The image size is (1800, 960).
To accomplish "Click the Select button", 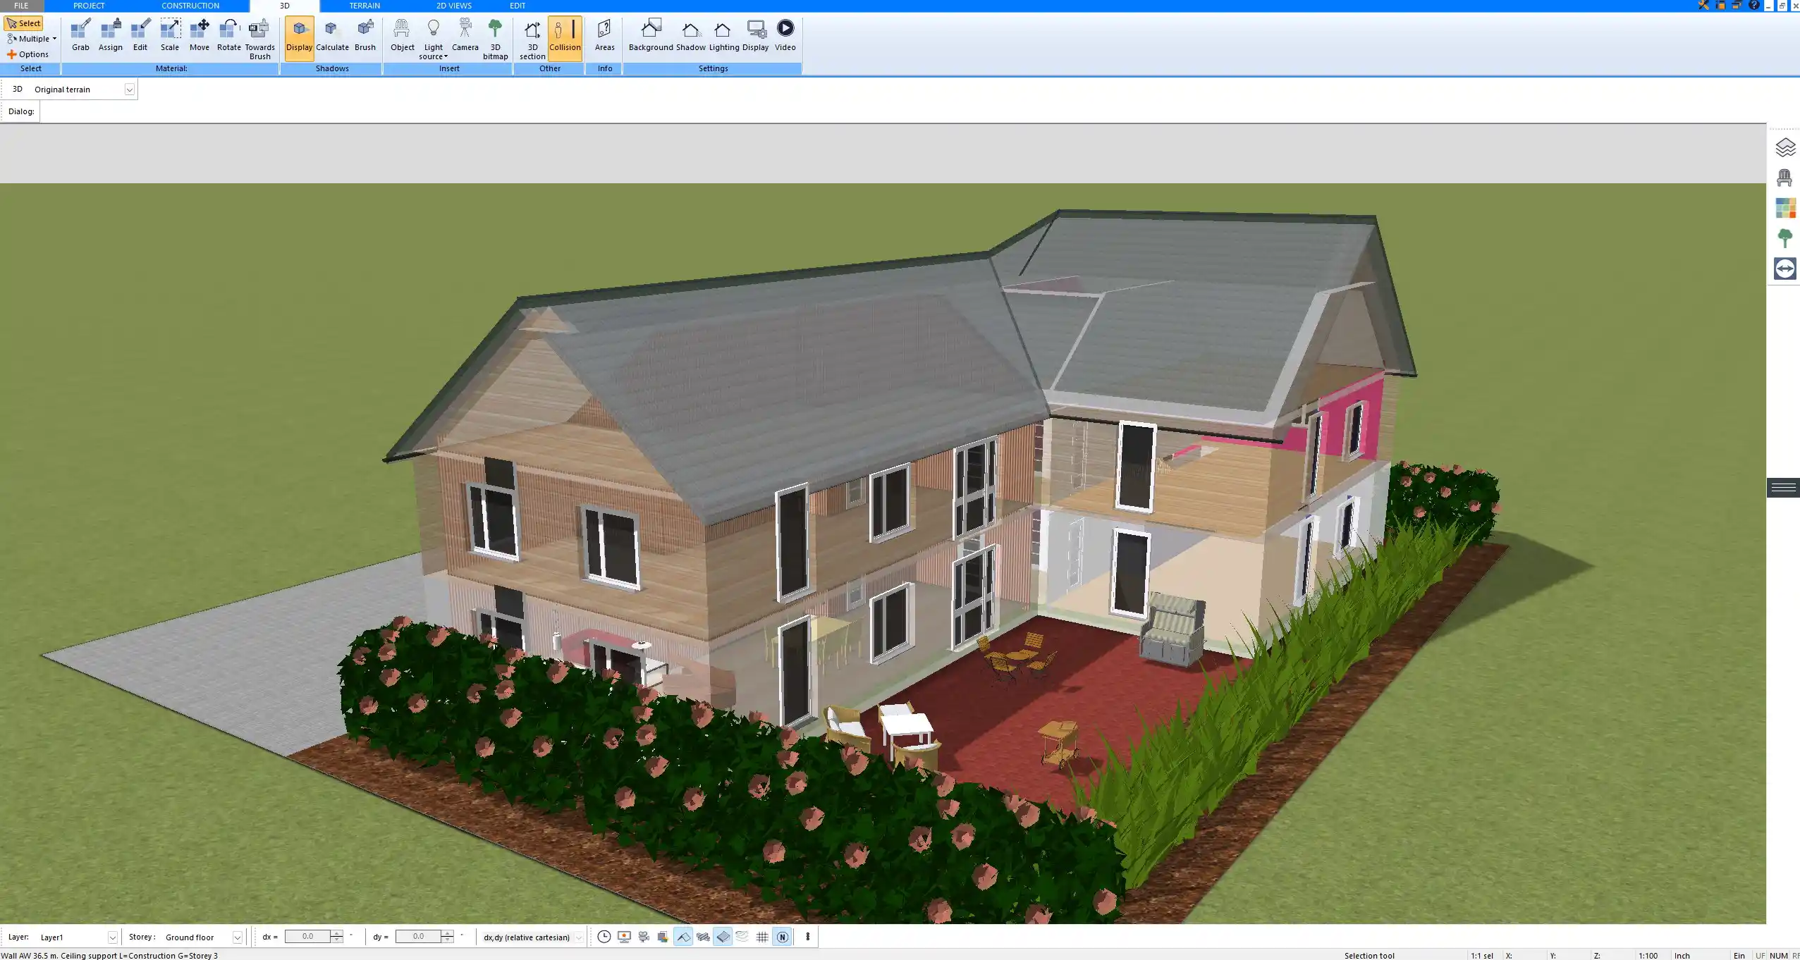I will coord(24,23).
